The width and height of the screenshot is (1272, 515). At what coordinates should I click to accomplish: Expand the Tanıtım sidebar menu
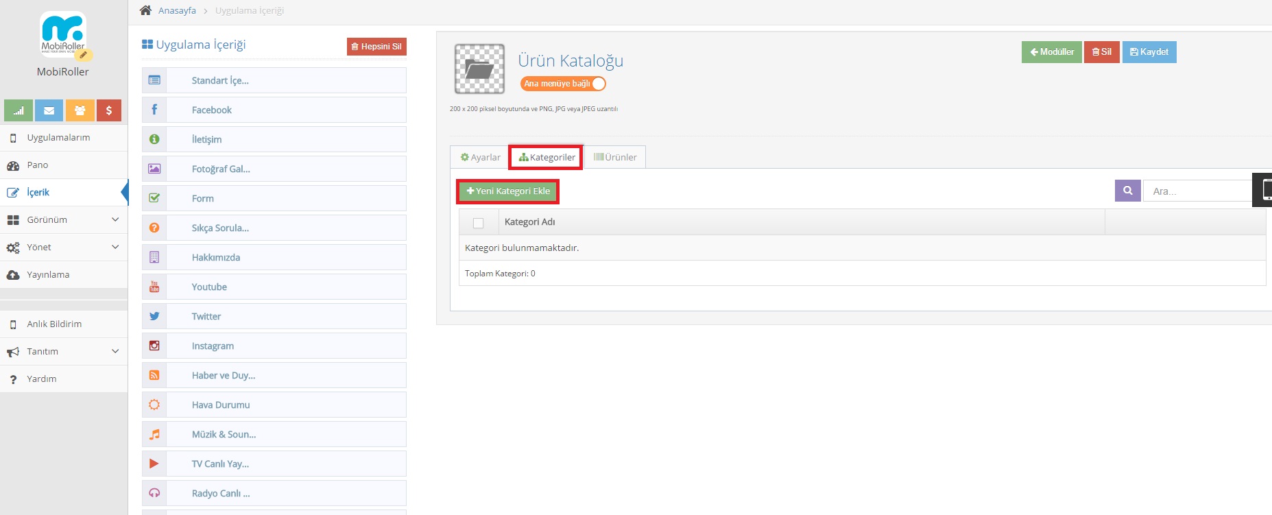coord(64,351)
